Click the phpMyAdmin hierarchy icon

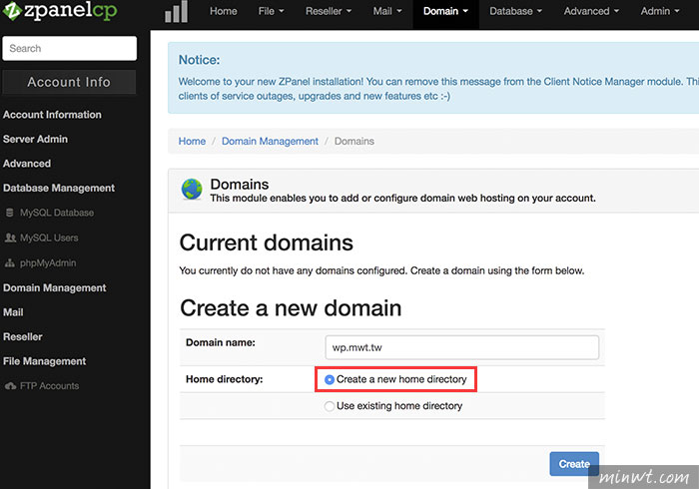click(10, 262)
